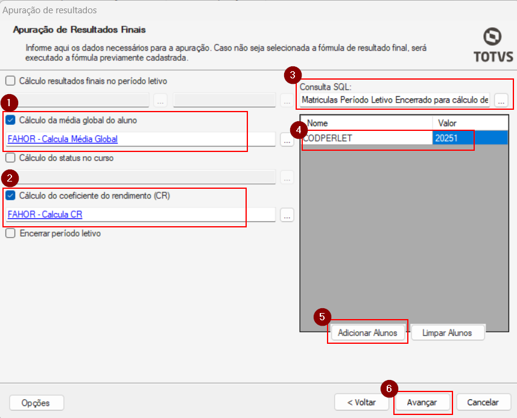Uncheck Cálculo do coeficiente do rendimento (CR)
517x418 pixels.
tap(10, 195)
